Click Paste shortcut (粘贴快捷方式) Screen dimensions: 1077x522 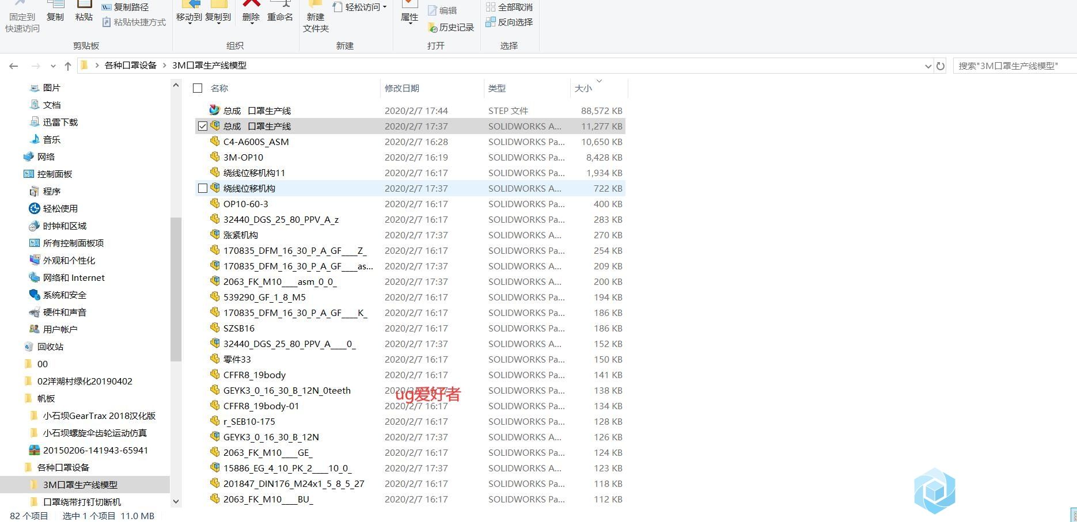[x=134, y=22]
